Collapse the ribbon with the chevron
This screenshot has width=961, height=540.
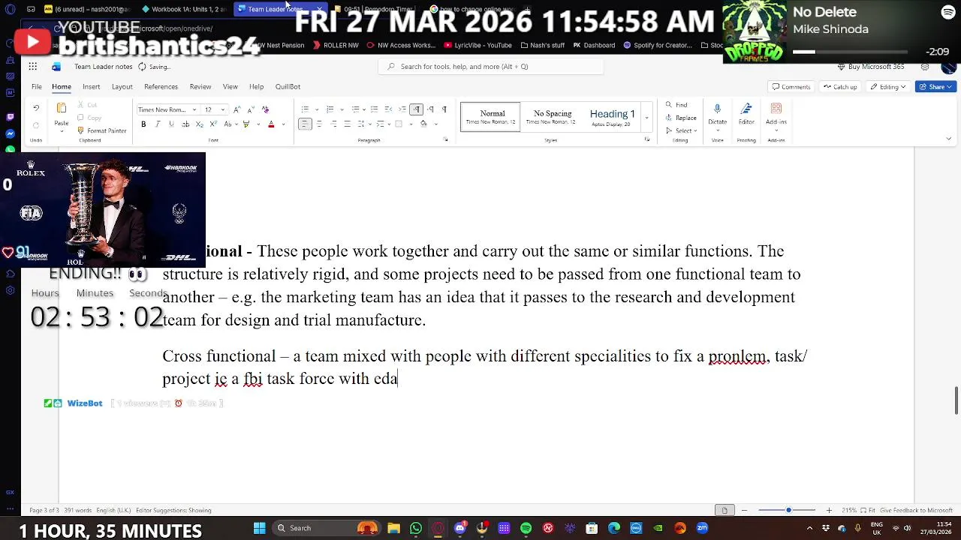point(948,139)
